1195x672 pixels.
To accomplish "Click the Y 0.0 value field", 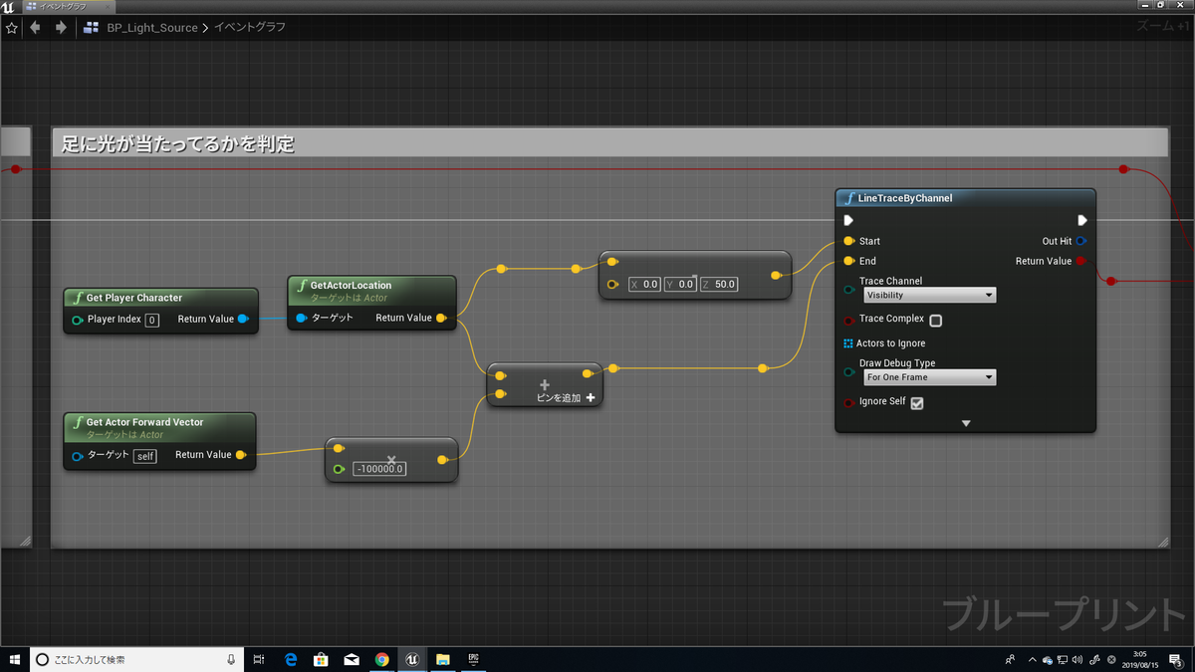I will pyautogui.click(x=680, y=285).
